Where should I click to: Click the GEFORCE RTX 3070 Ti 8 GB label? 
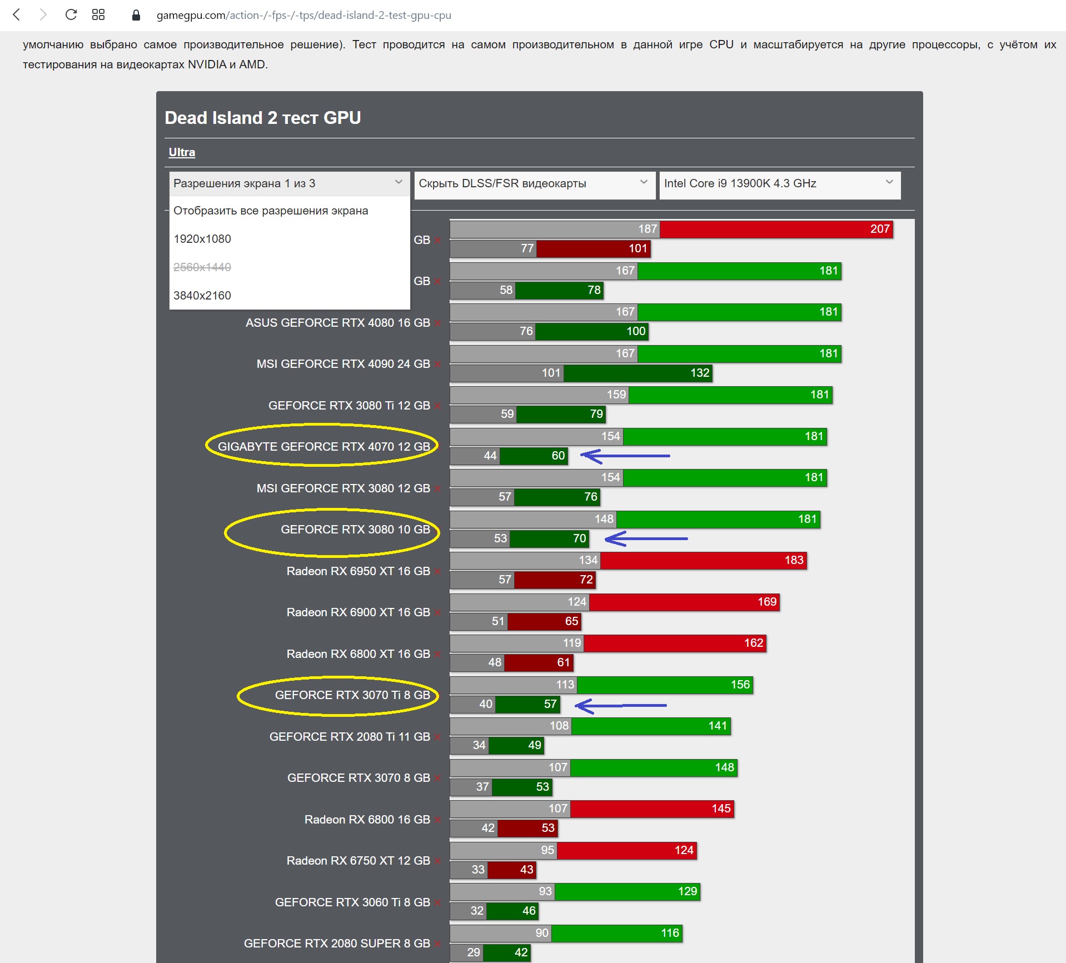pos(352,695)
